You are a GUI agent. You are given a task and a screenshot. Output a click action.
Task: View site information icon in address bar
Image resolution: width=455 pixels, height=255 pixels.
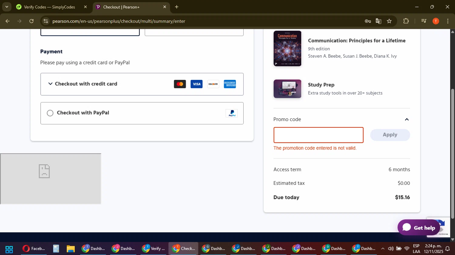[46, 21]
